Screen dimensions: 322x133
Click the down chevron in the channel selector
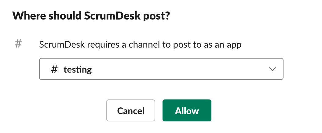click(272, 69)
